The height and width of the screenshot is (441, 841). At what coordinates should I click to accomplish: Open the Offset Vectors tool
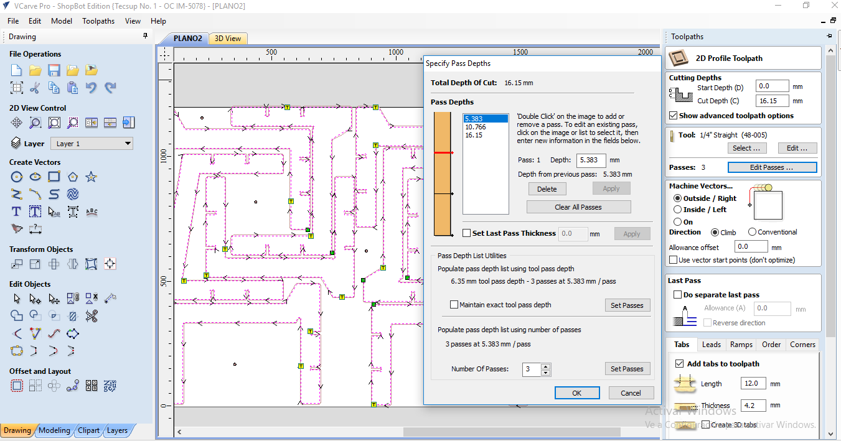pyautogui.click(x=17, y=386)
